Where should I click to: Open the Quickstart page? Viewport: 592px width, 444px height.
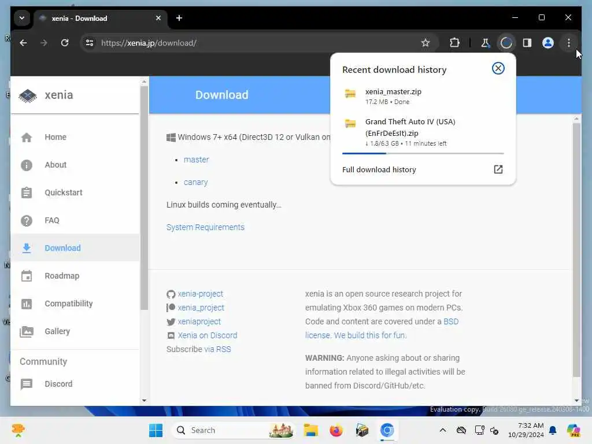(75, 193)
